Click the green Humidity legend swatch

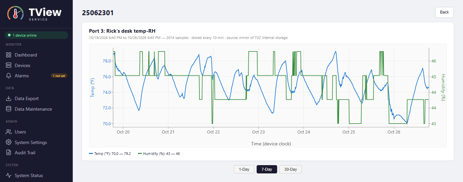[x=140, y=154]
